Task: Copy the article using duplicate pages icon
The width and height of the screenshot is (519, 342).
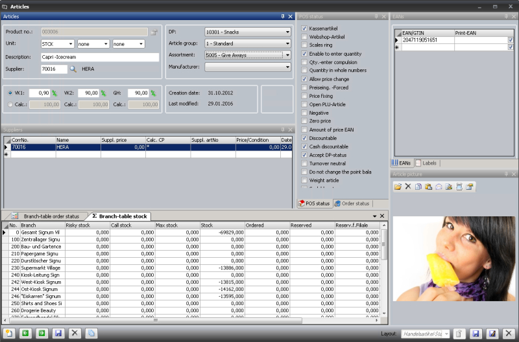Action: click(91, 333)
